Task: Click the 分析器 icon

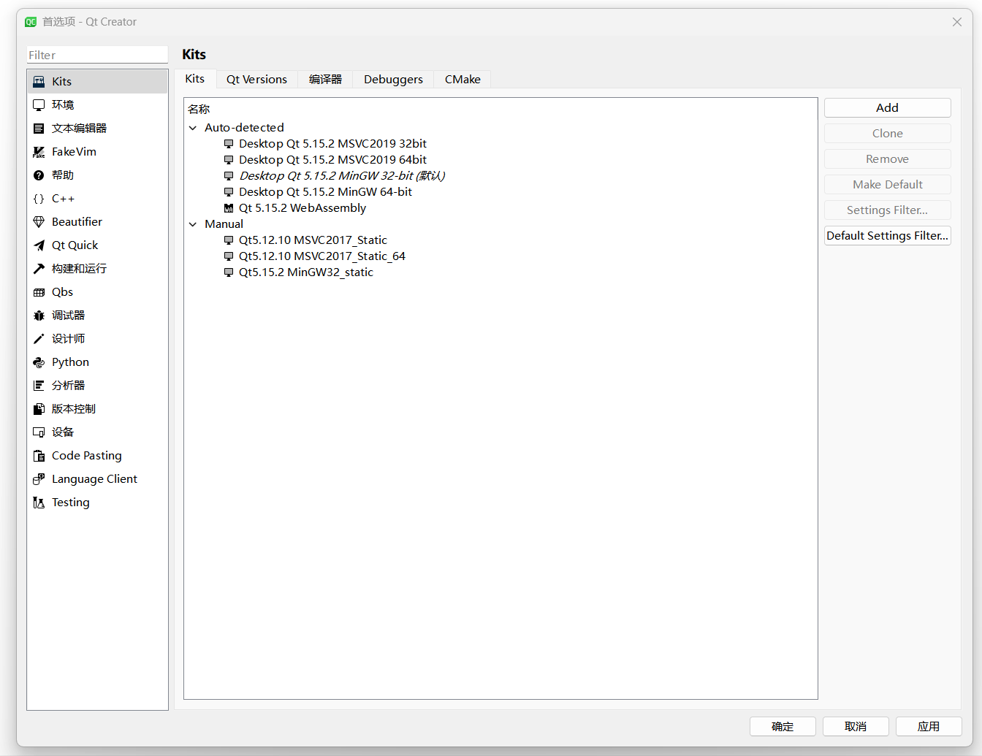Action: (x=39, y=386)
